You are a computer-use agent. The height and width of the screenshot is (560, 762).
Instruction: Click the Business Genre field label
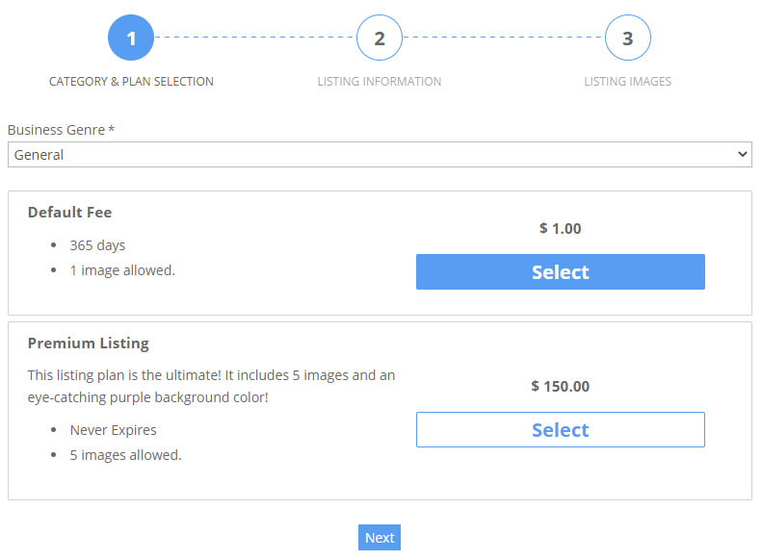pos(62,130)
